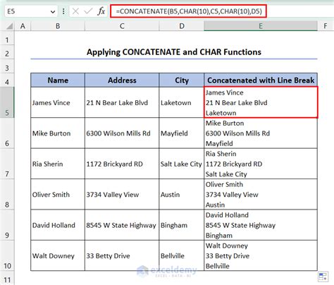Select concatenated cell E7 with Ria Sherin

261,164
